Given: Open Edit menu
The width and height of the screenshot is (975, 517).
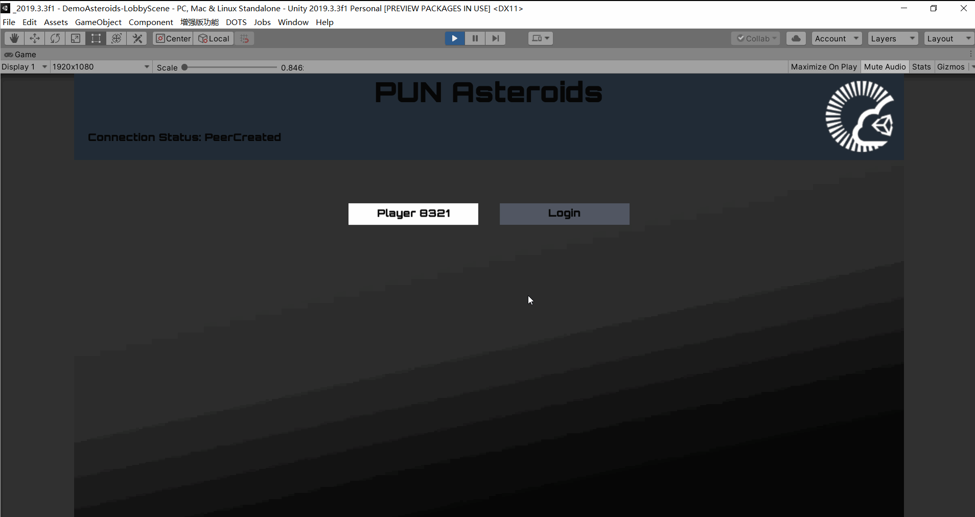Looking at the screenshot, I should pyautogui.click(x=30, y=22).
